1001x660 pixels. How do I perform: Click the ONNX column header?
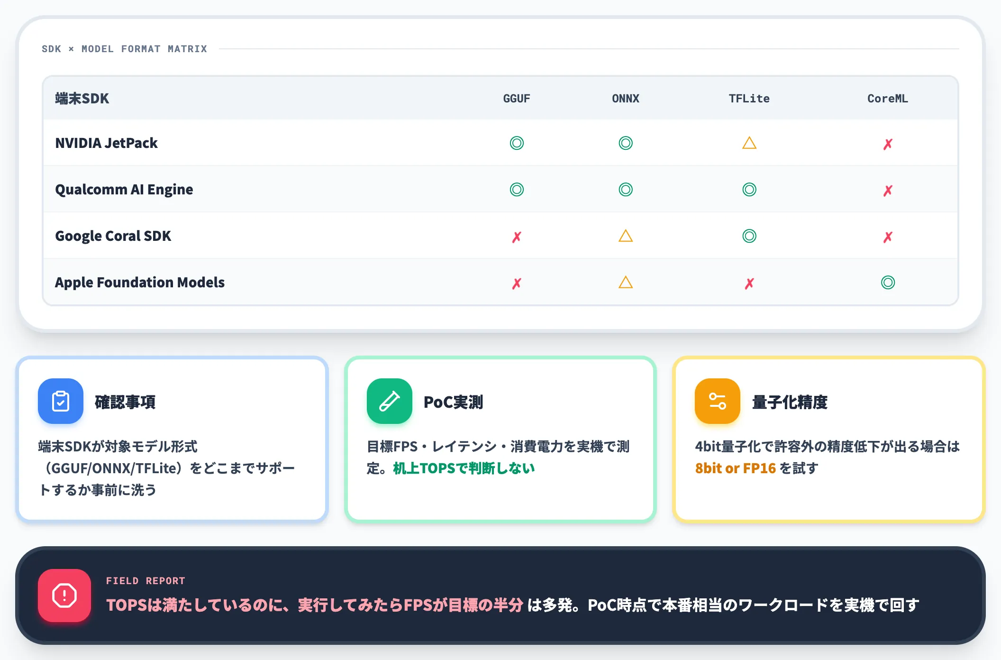[626, 99]
